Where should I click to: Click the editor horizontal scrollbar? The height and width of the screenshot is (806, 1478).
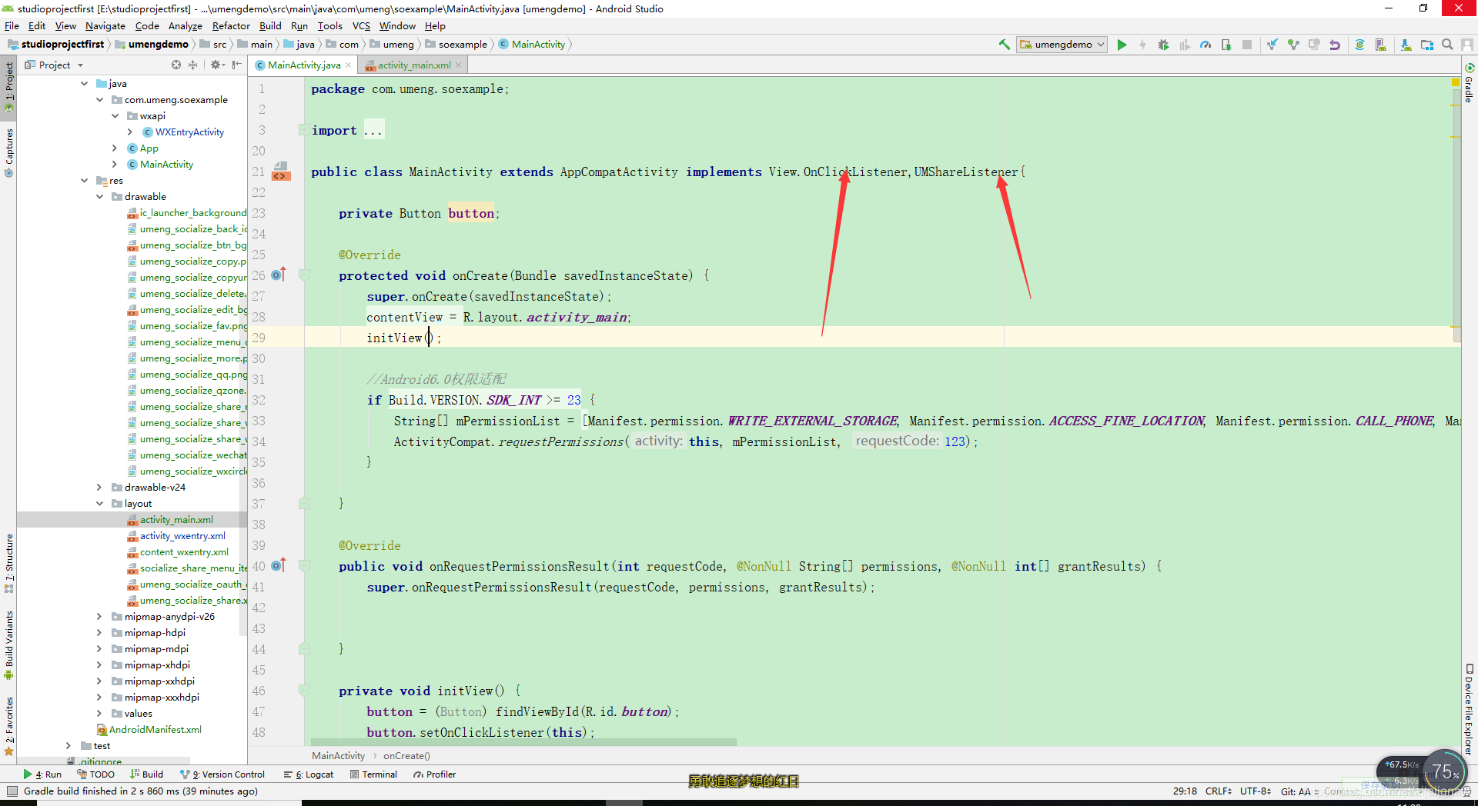[523, 742]
